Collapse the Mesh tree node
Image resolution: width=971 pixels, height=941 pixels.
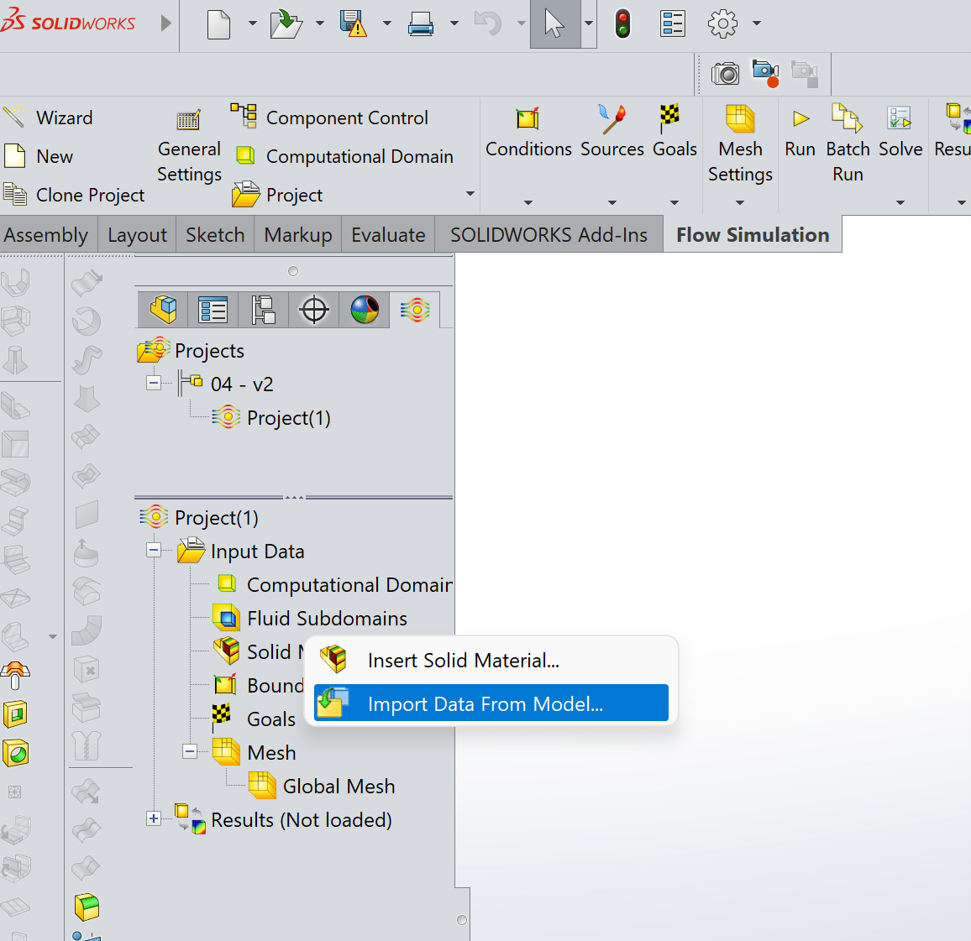tap(190, 751)
